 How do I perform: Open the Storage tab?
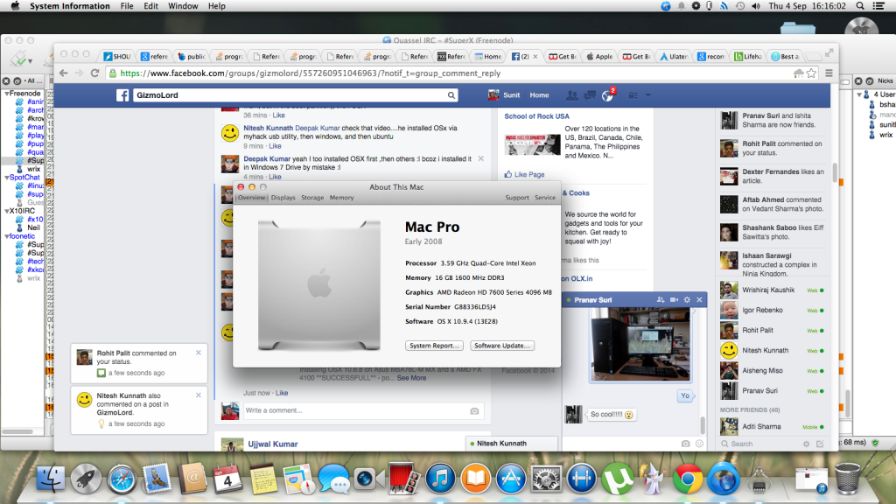coord(312,198)
